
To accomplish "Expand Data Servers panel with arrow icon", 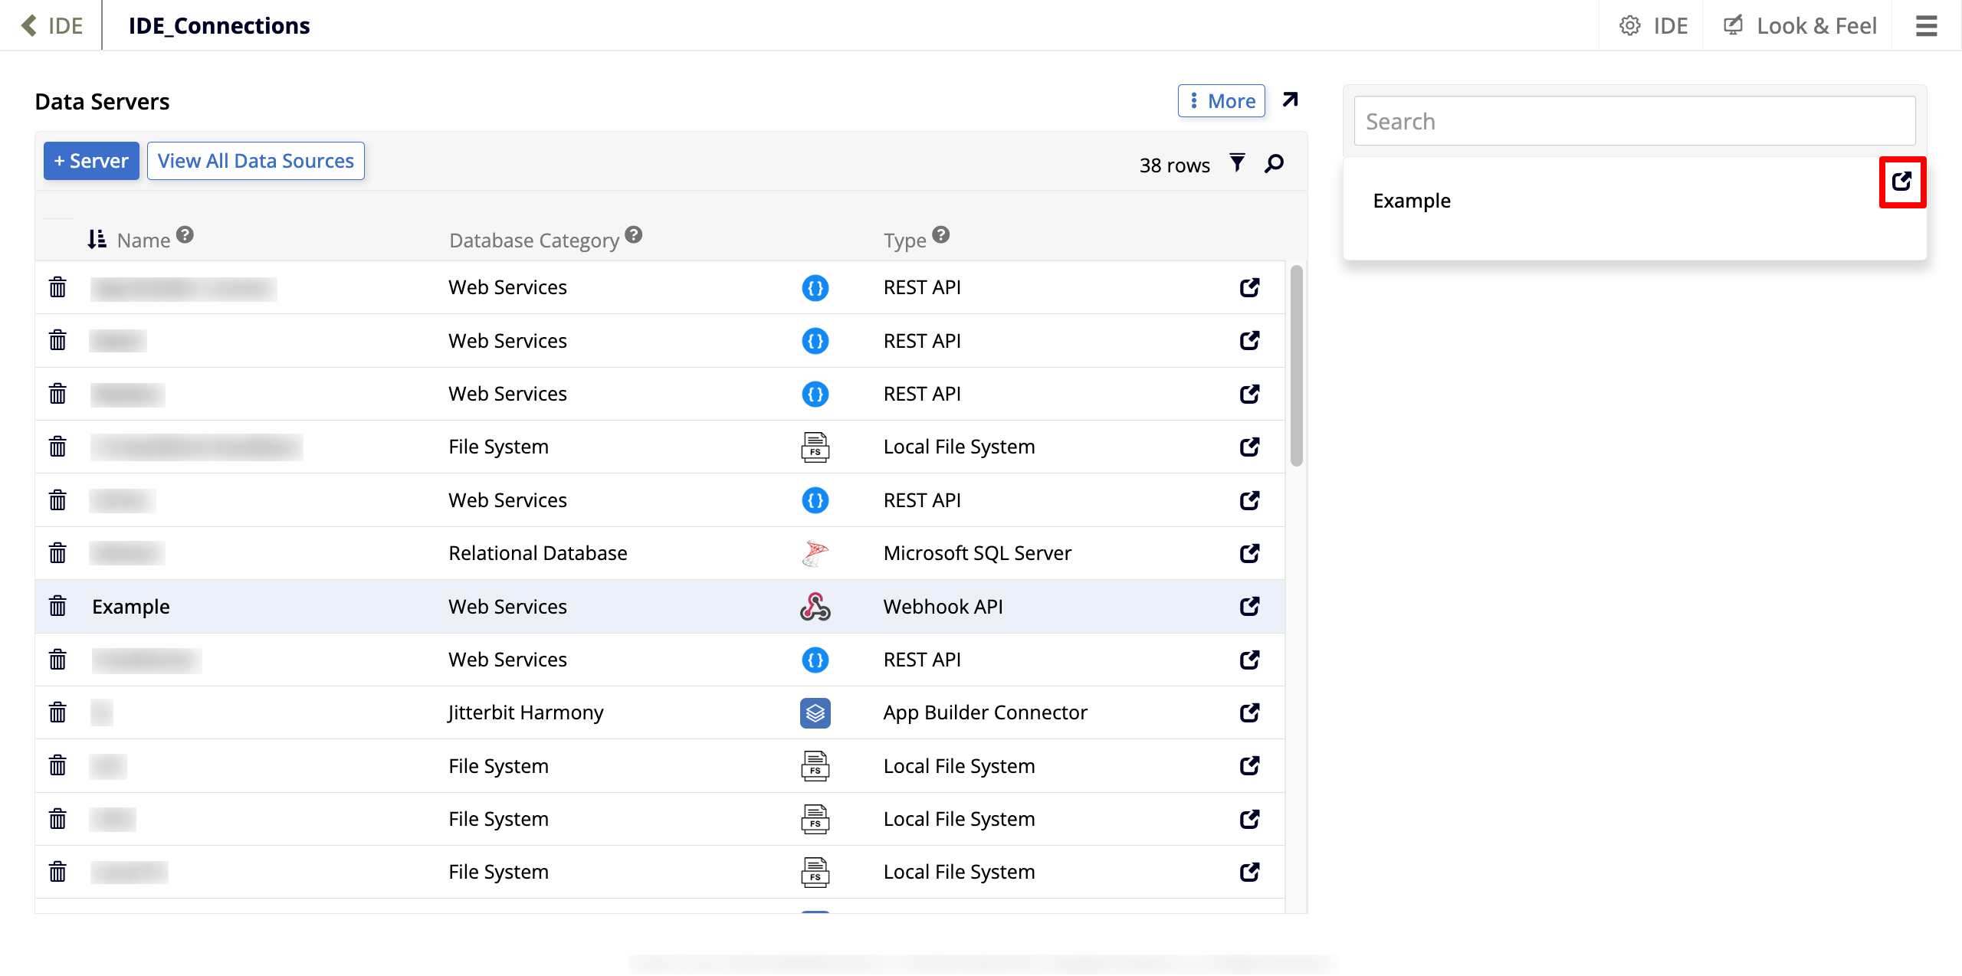I will coord(1291,100).
